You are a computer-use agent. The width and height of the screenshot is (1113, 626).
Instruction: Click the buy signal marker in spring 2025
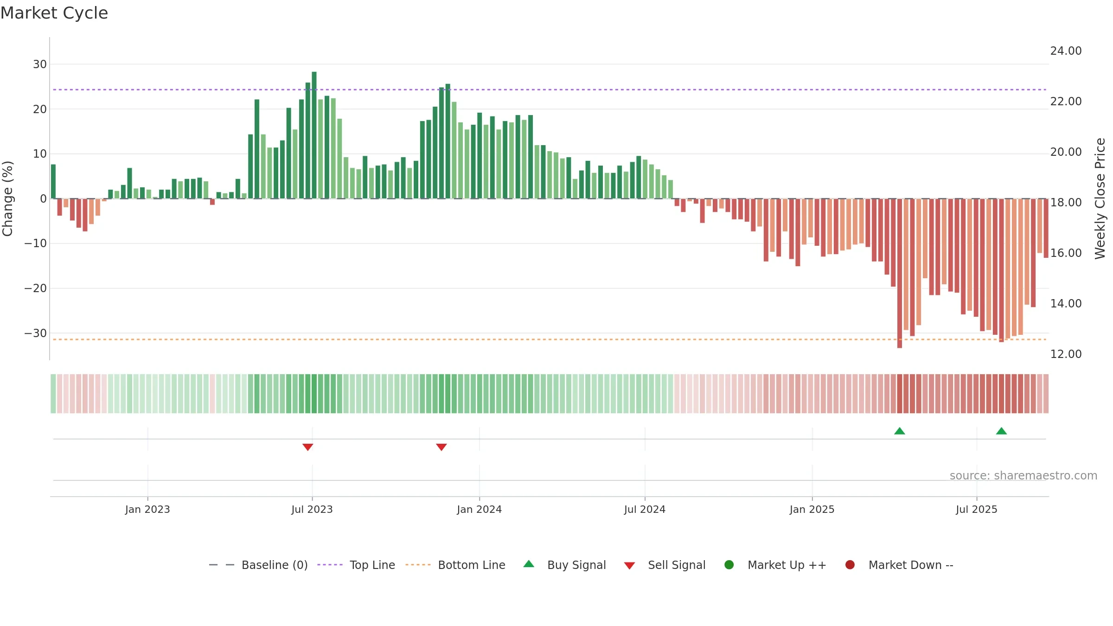click(900, 431)
